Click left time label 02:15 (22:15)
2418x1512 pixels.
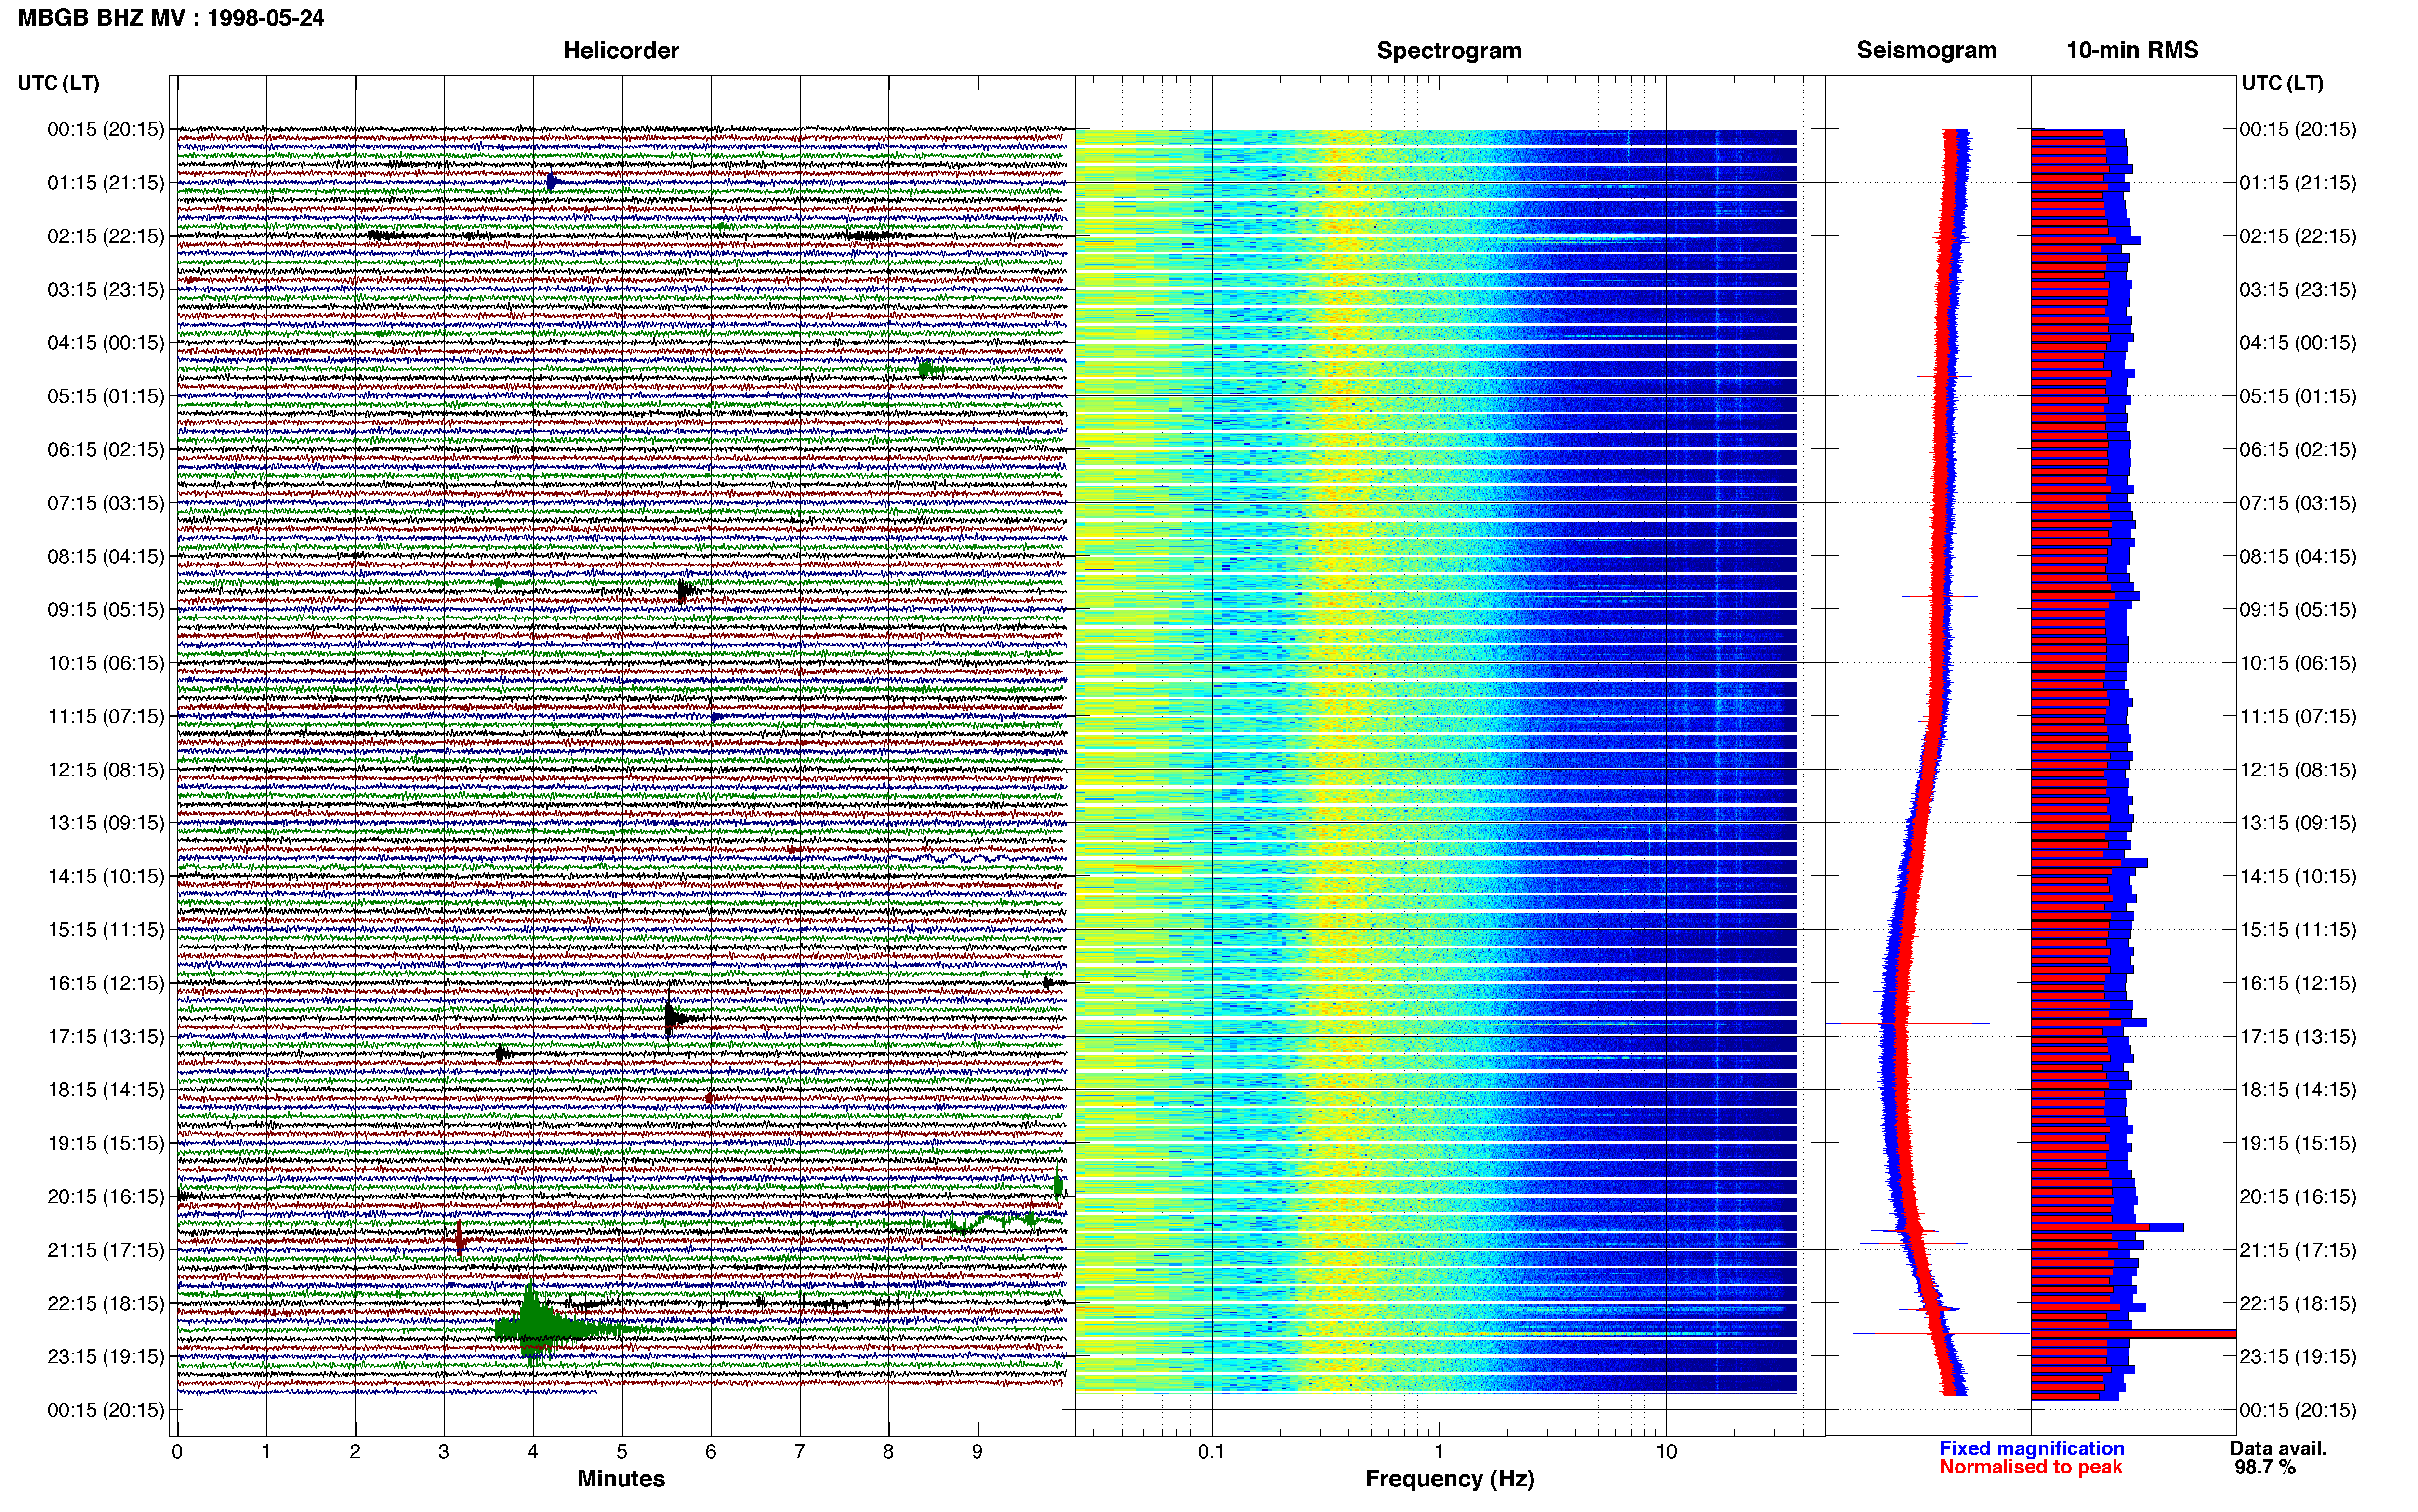106,236
